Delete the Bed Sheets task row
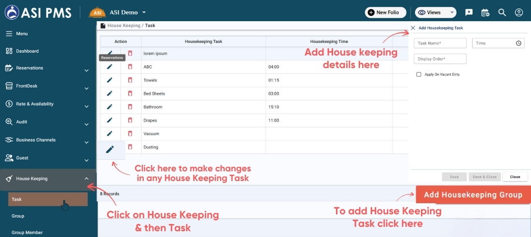Viewport: 531px width, 237px height. coord(130,94)
